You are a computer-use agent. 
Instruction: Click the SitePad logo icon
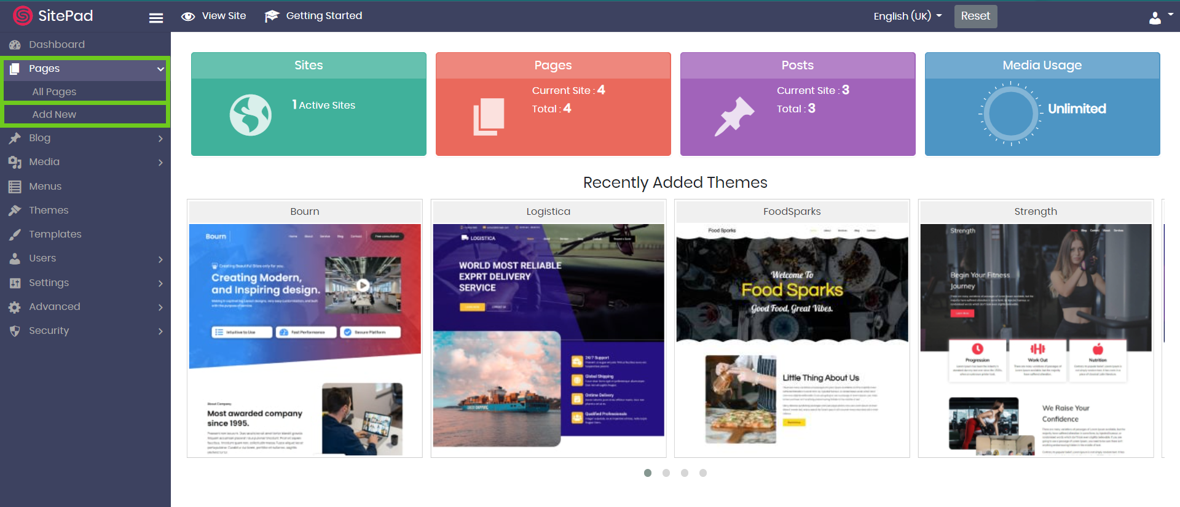tap(23, 16)
